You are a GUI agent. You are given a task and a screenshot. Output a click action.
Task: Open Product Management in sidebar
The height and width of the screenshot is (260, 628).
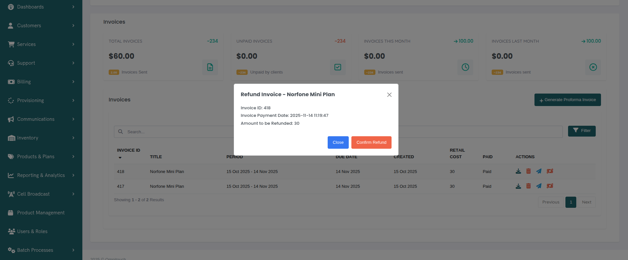[41, 213]
